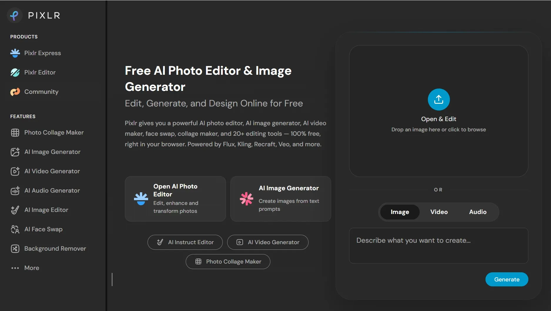This screenshot has height=311, width=551.
Task: Click the AI Audio Generator sidebar icon
Action: pos(15,191)
